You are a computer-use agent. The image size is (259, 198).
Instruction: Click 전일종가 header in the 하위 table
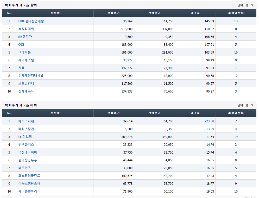point(154,113)
